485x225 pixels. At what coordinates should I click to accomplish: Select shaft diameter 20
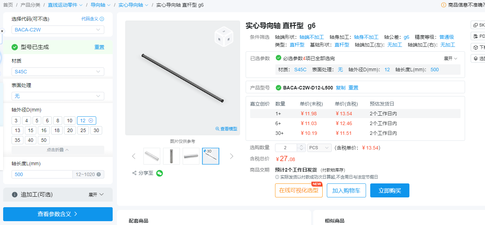(x=70, y=130)
